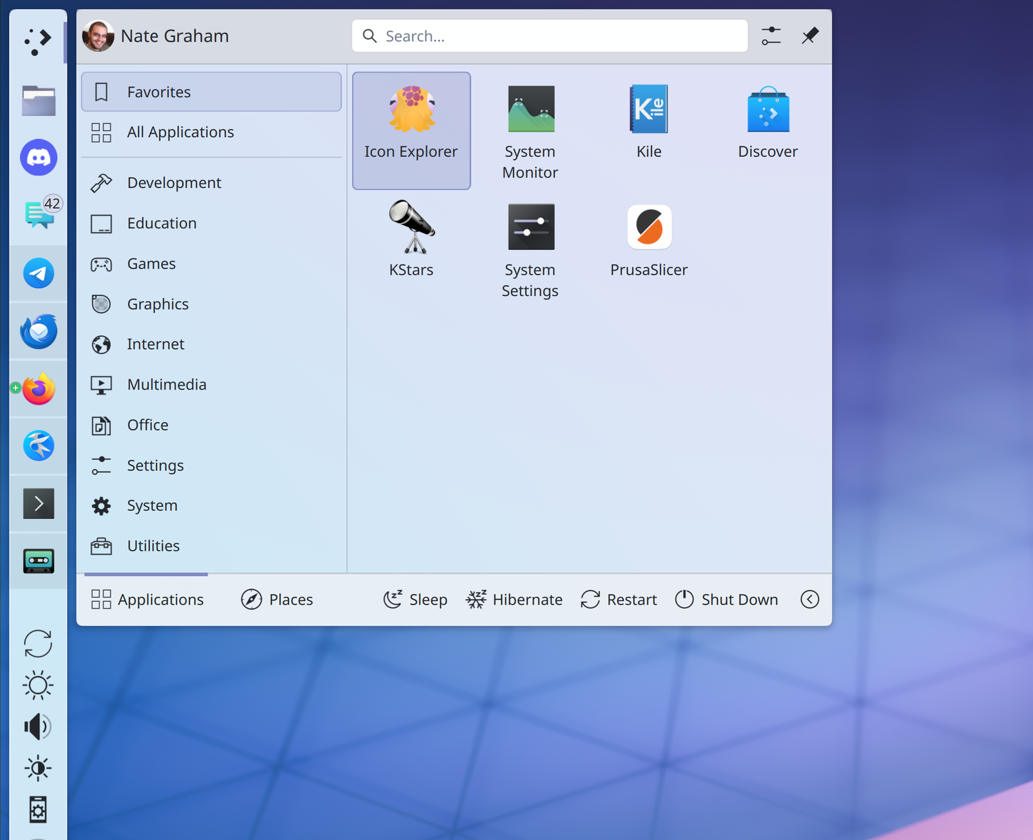The image size is (1033, 840).
Task: Browse the Graphics category
Action: click(x=211, y=304)
